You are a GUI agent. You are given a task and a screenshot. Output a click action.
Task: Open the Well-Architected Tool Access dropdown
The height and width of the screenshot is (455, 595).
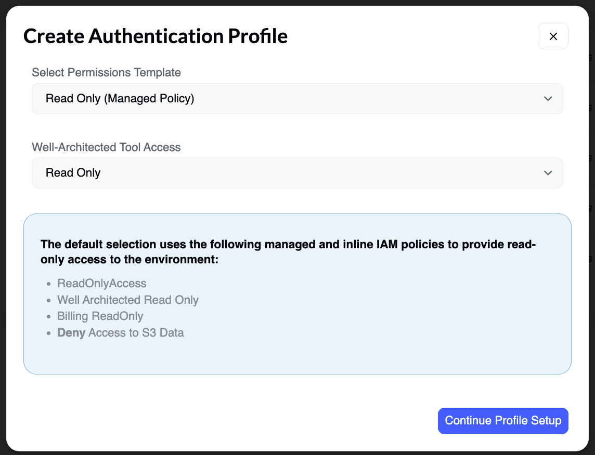coord(297,173)
